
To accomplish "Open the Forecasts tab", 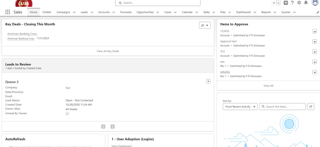I will click(126, 12).
